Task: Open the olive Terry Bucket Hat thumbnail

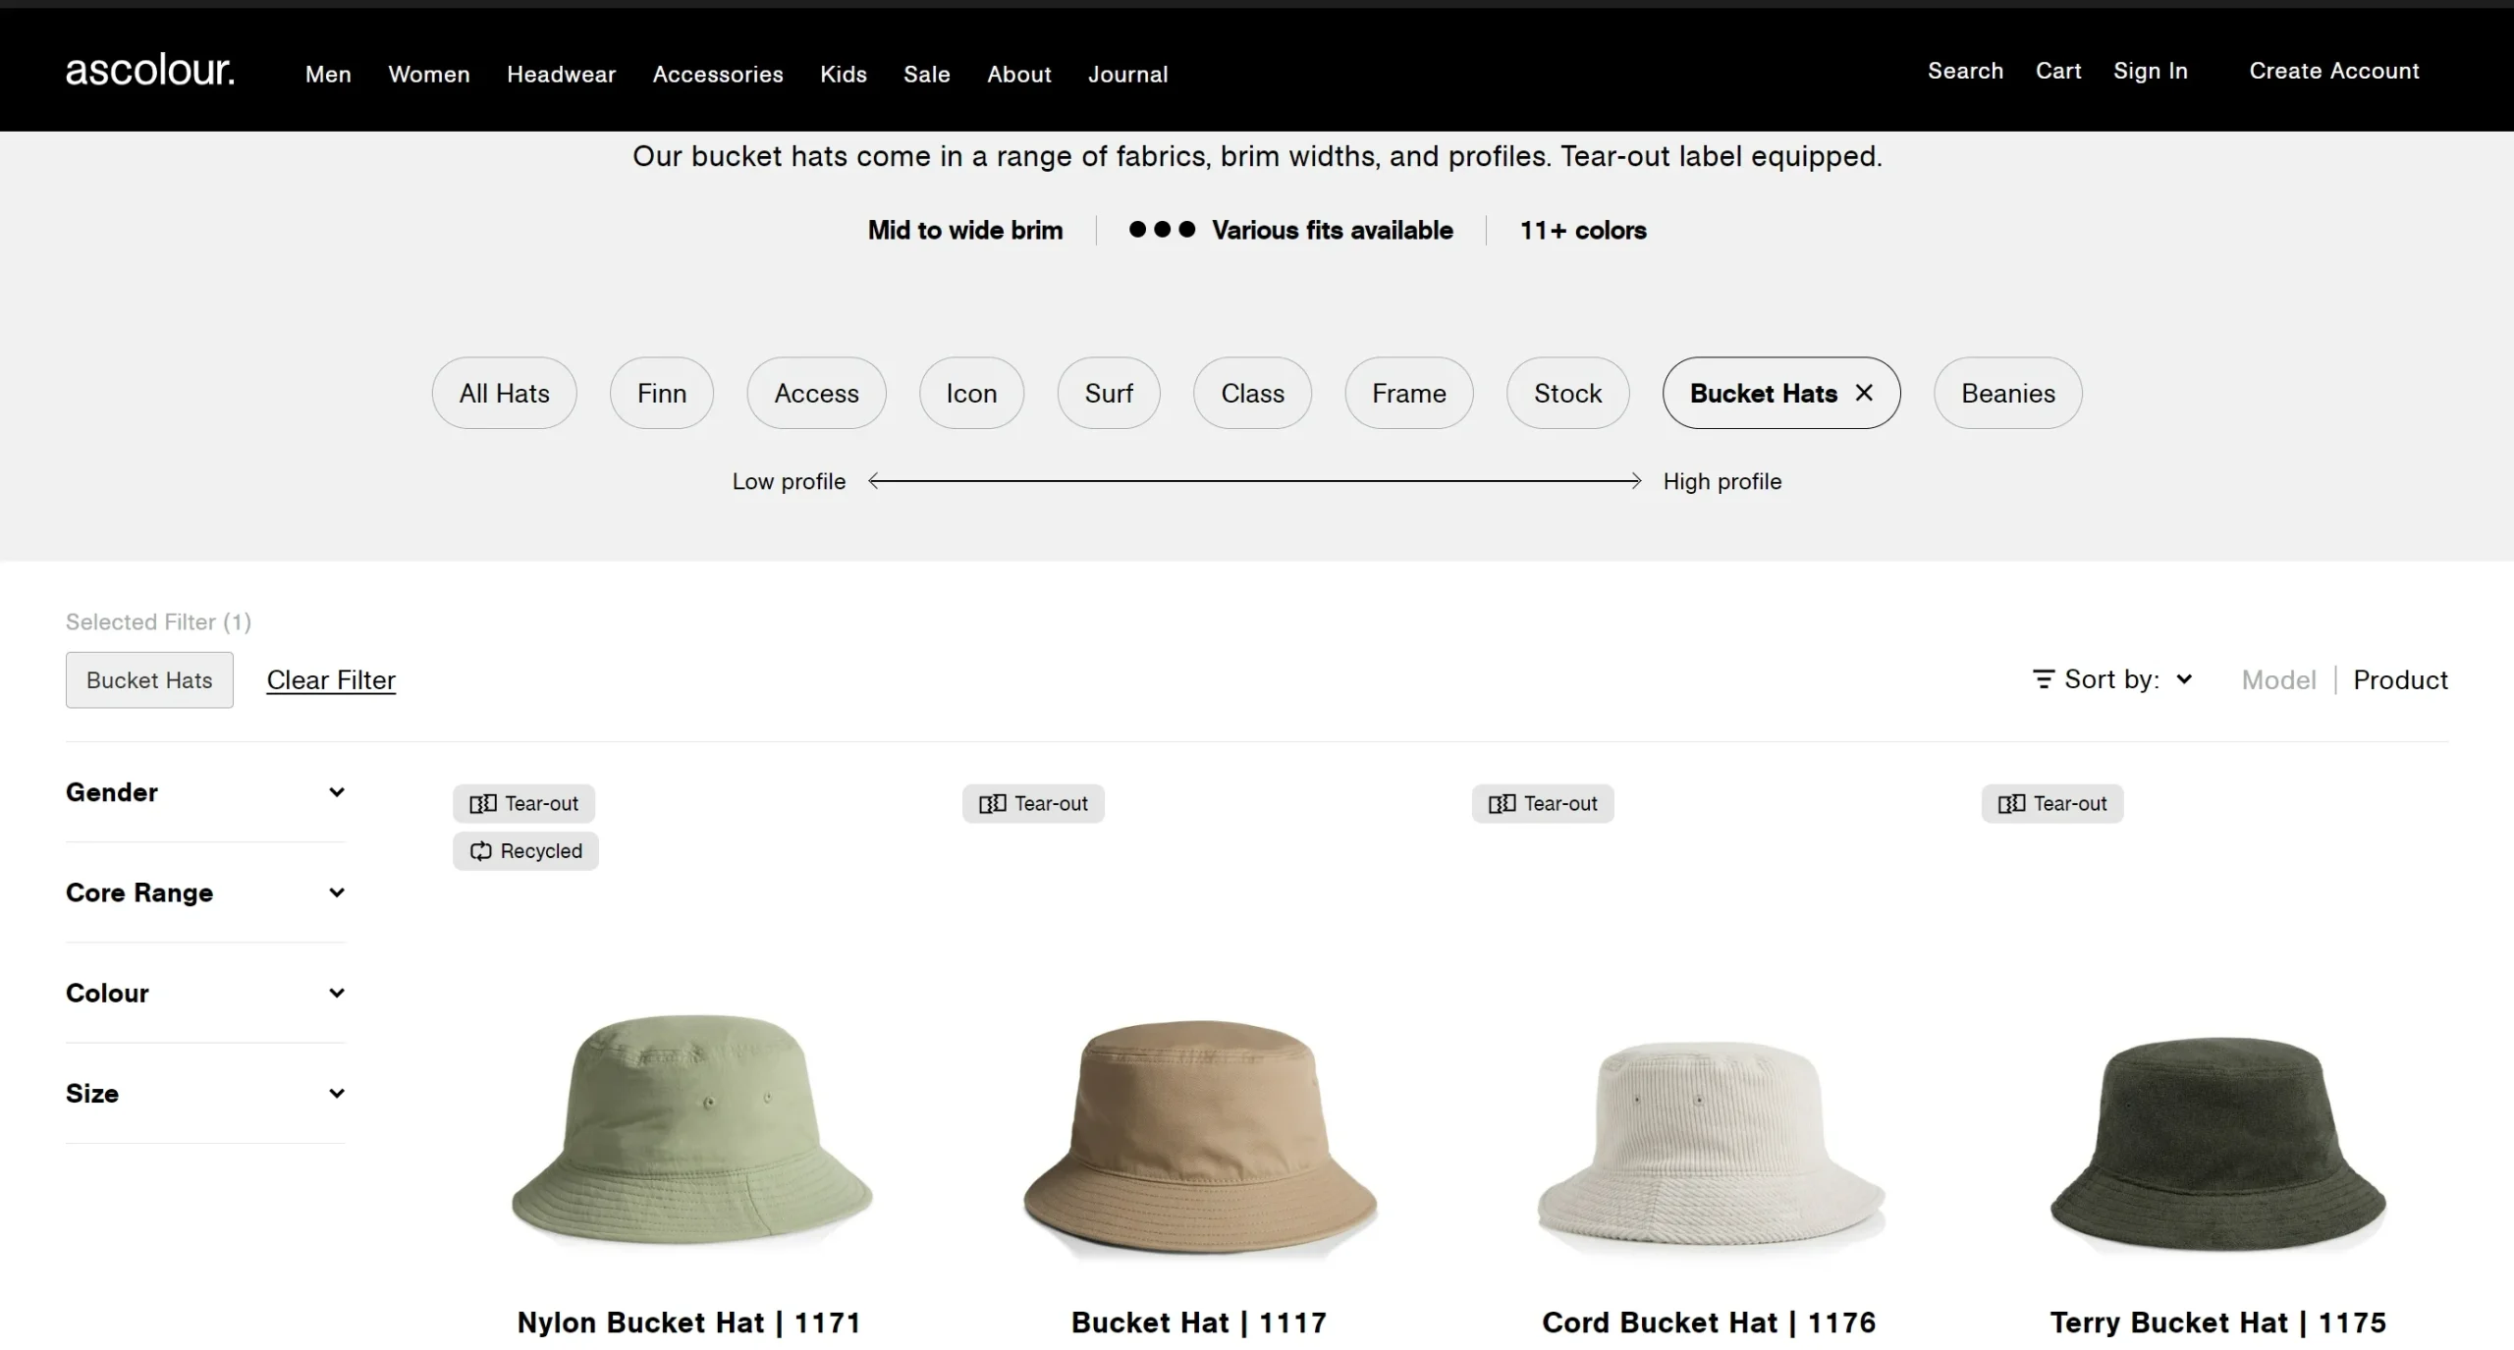Action: point(2217,1144)
